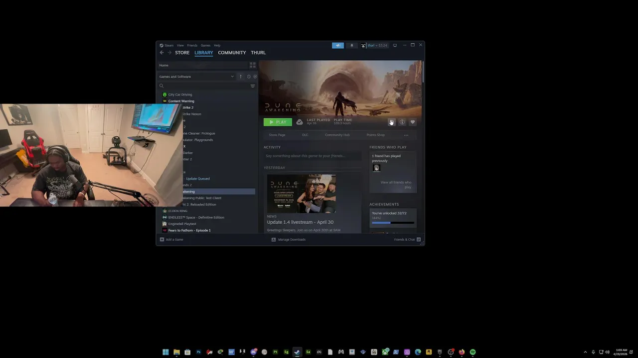Image resolution: width=638 pixels, height=358 pixels.
Task: Select Content Warning in library
Action: pos(181,101)
